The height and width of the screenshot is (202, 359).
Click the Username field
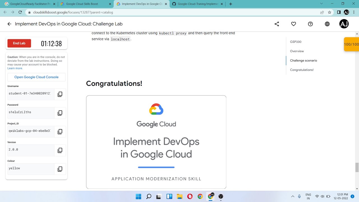pos(31,94)
